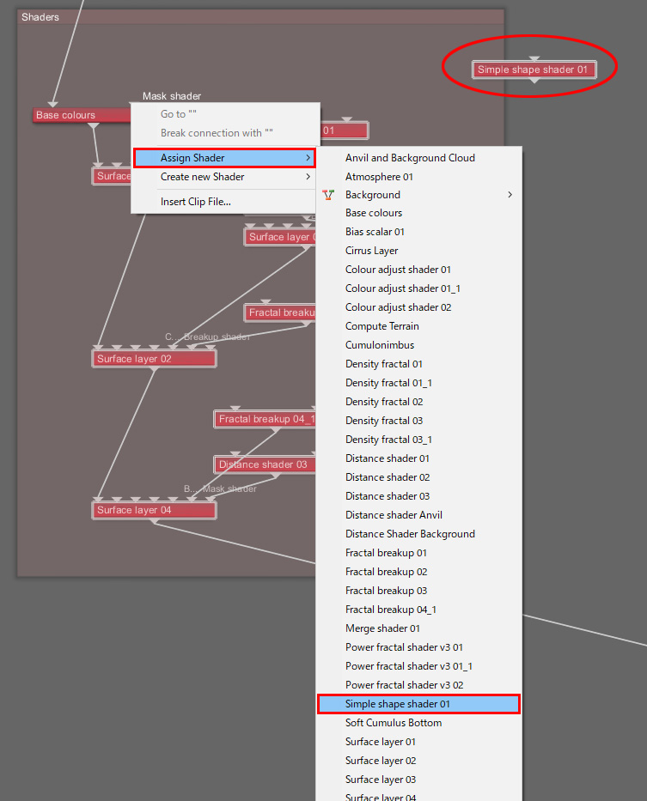647x801 pixels.
Task: Choose Merge shader 01 entry
Action: pyautogui.click(x=383, y=628)
